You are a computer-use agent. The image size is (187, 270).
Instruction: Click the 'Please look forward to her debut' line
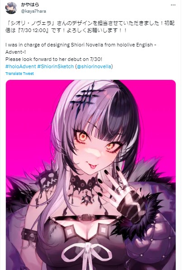[x=54, y=59]
